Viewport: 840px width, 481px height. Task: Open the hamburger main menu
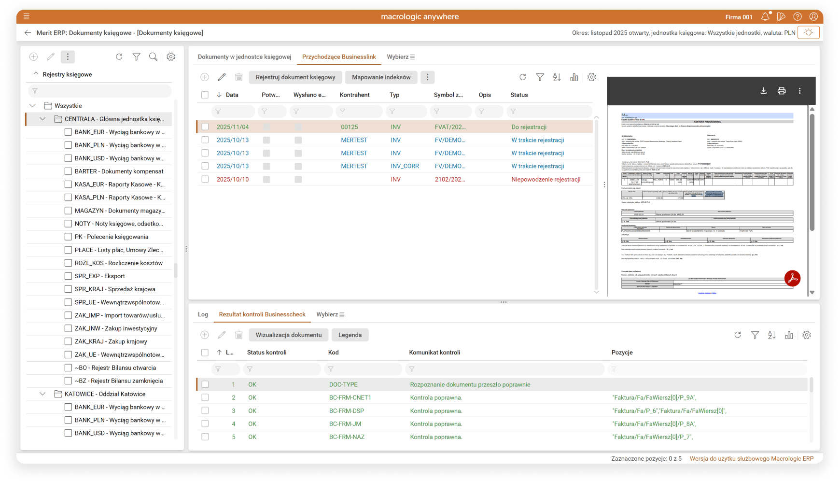coord(27,16)
